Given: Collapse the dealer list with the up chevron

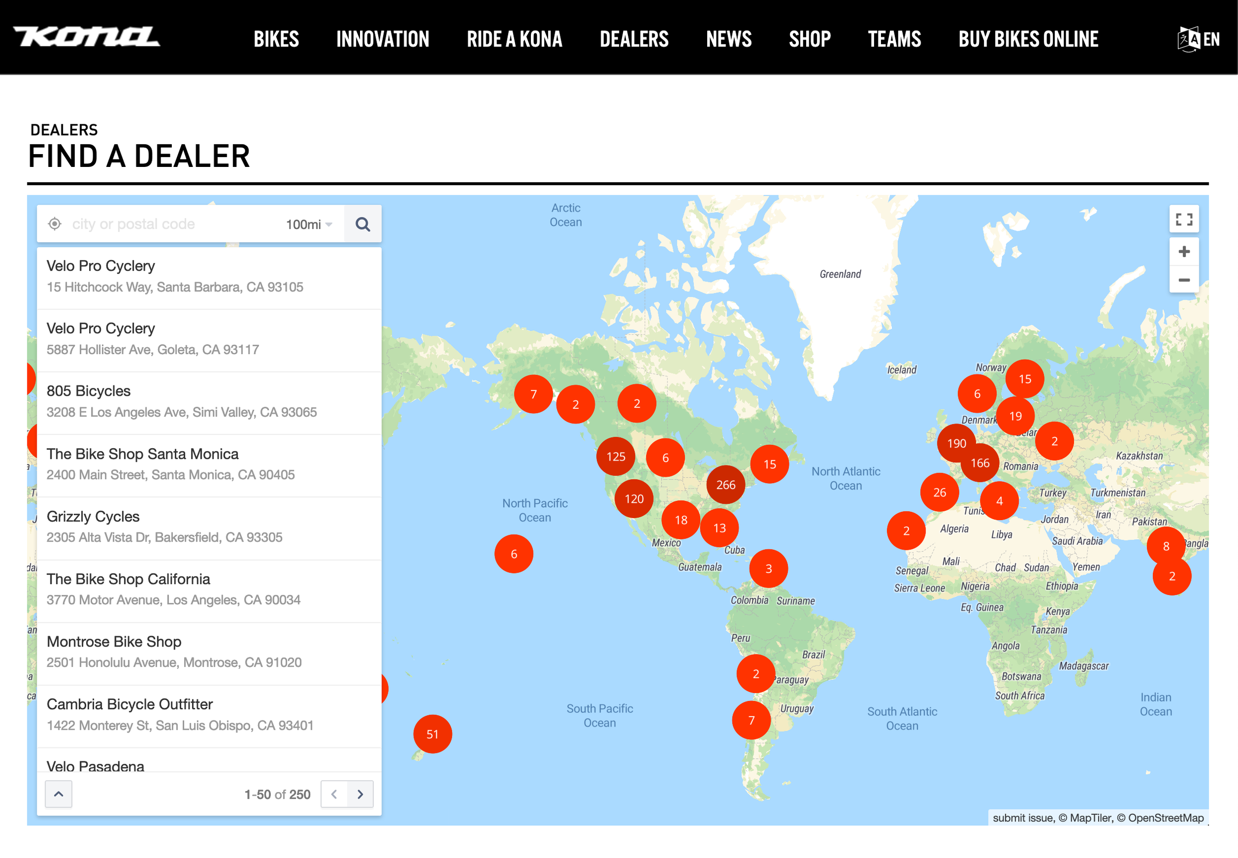Looking at the screenshot, I should coord(58,794).
